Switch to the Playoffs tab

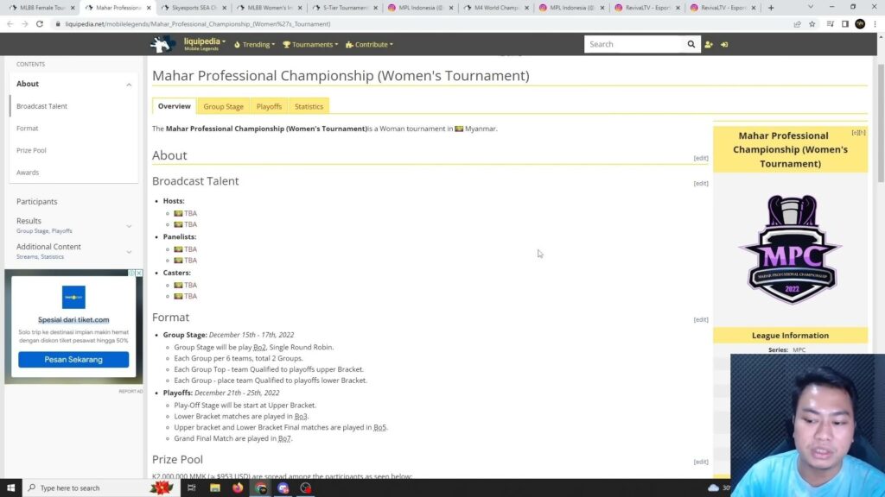click(x=269, y=106)
